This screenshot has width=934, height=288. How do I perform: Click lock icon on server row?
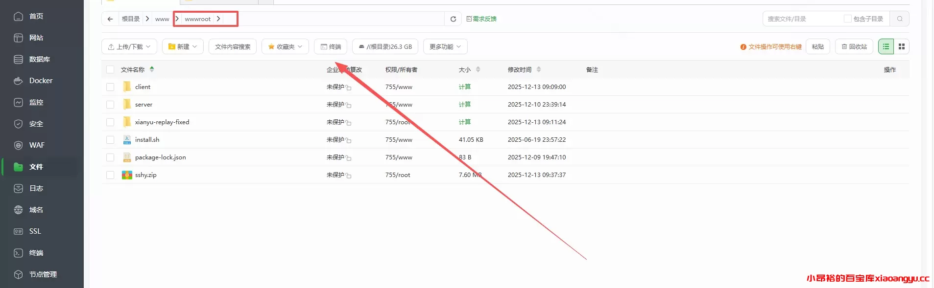pyautogui.click(x=348, y=105)
